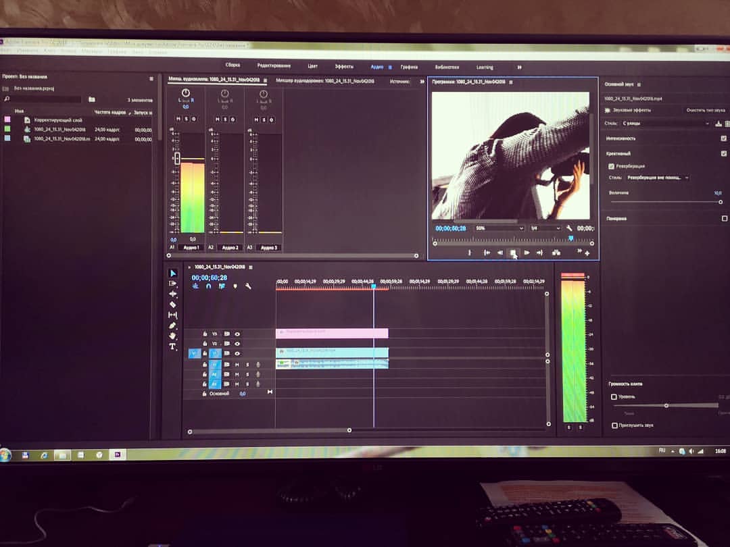Screen dimensions: 730x547
Task: Toggle the Интенсивность checkbox
Action: point(723,138)
